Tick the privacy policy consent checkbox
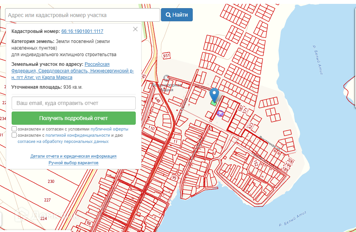 point(14,135)
